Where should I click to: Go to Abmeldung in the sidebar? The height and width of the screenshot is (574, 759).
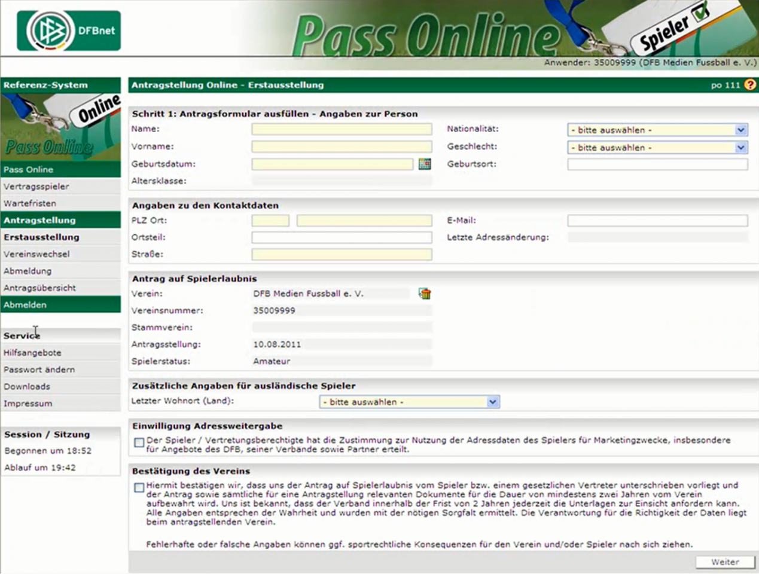pyautogui.click(x=60, y=271)
